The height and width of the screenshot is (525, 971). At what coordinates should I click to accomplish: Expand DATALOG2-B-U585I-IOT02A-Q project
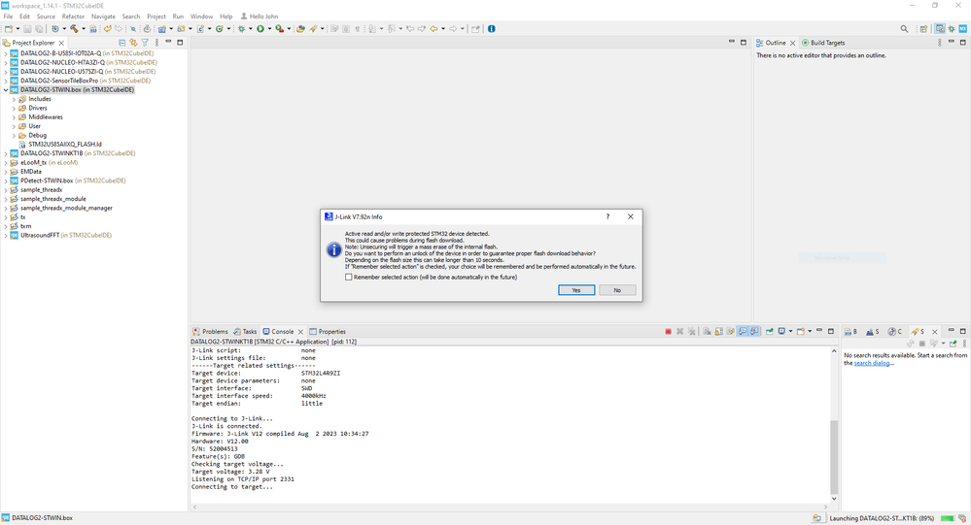6,53
